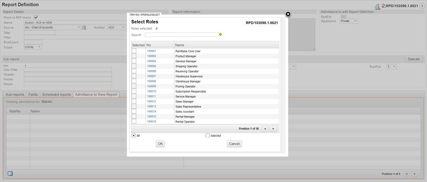This screenshot has width=427, height=182.
Task: Check the box for RamBase Core User
Action: 134,51
